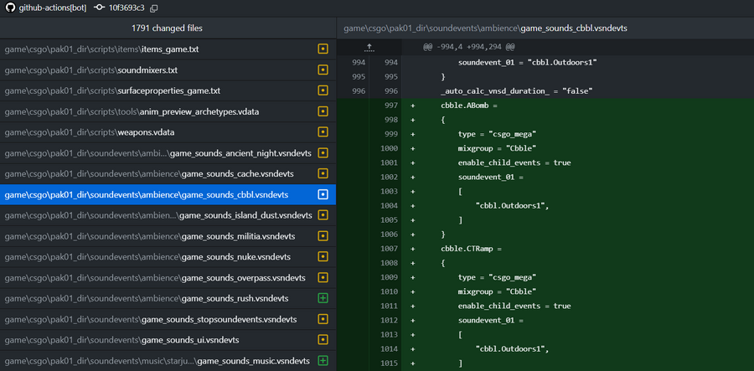Click modified status icon for items_game.txt
The width and height of the screenshot is (754, 371).
pos(323,49)
